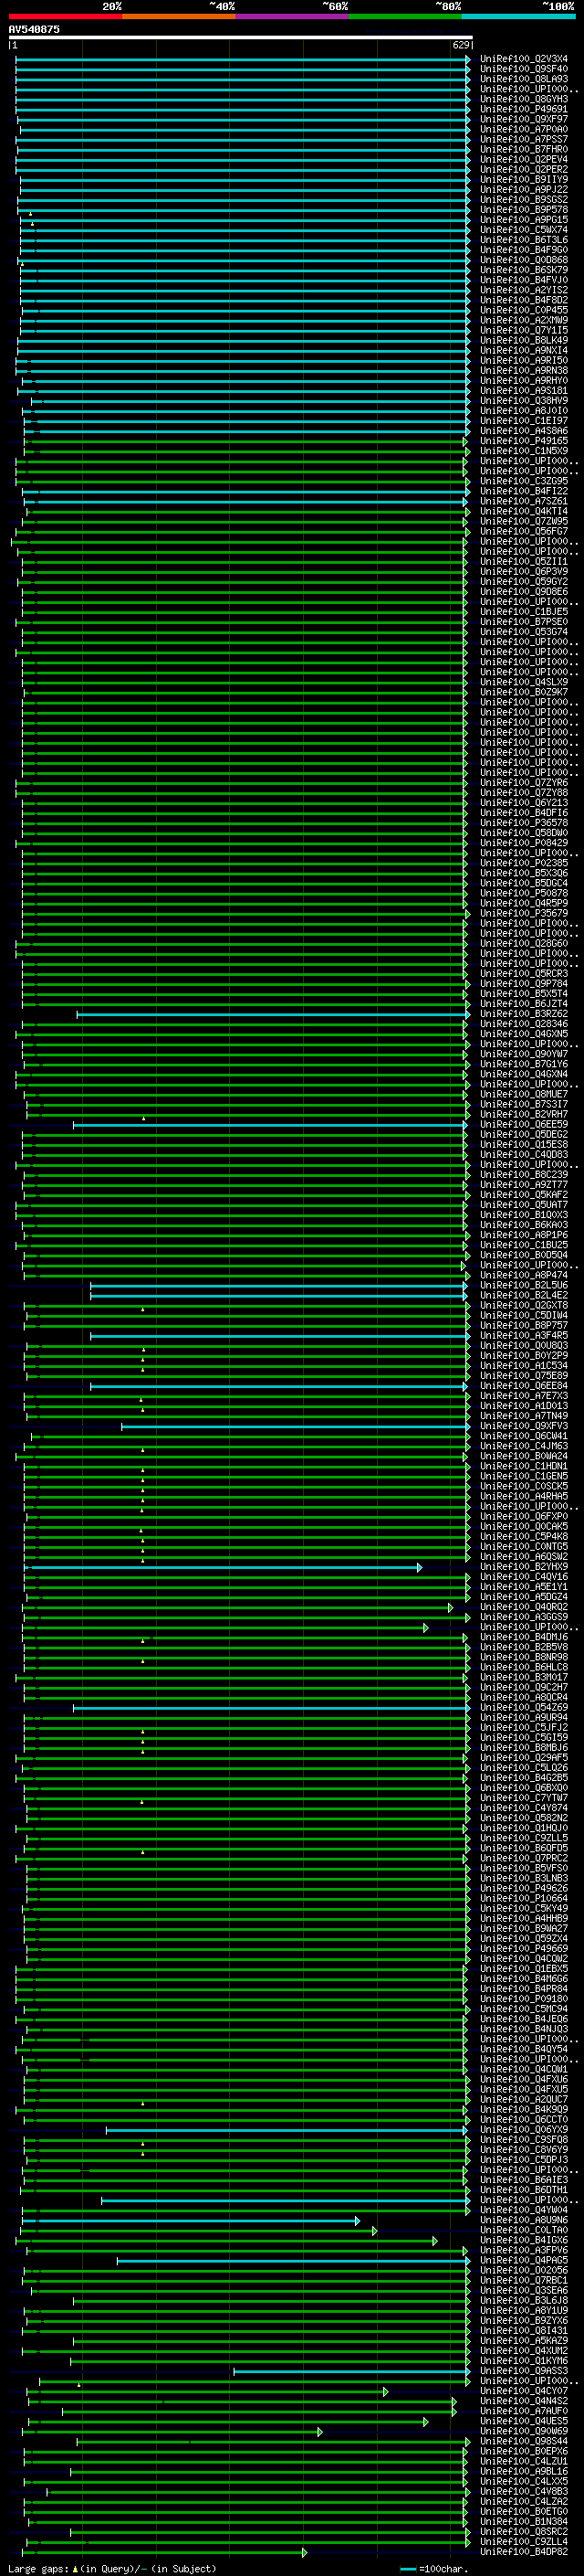Select the UniRef100_Q38HV9 label

(523, 400)
